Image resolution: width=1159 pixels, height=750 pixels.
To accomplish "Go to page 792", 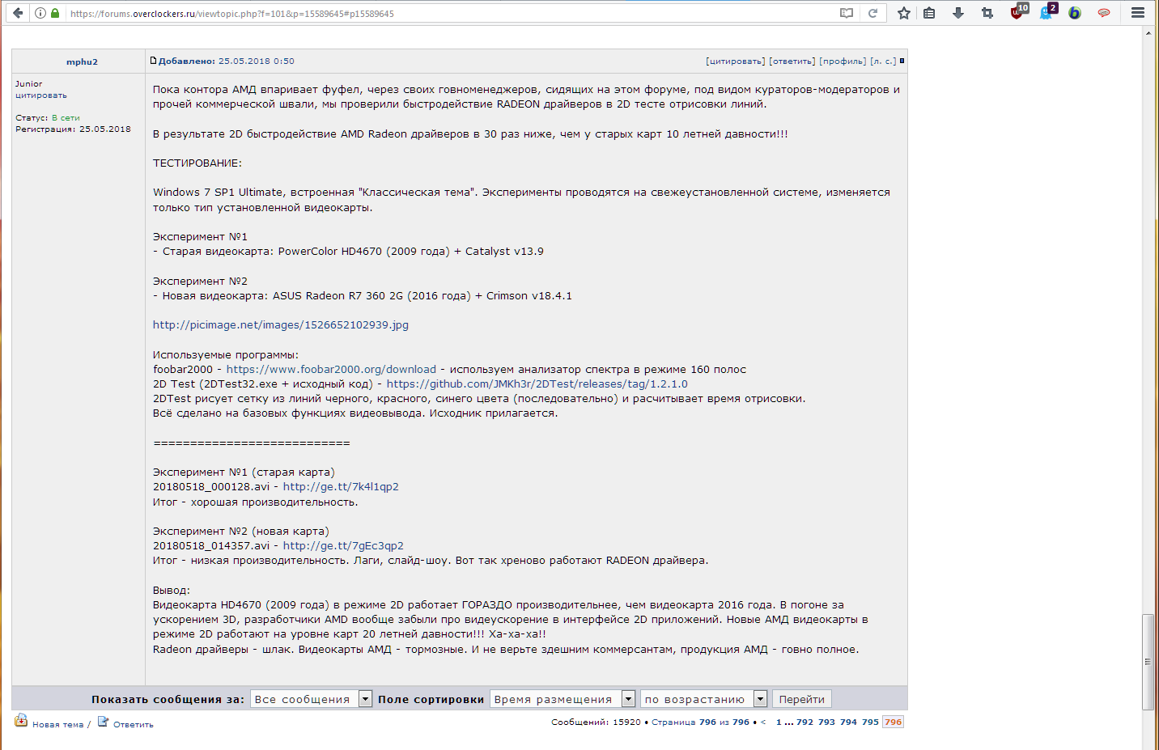I will click(x=805, y=722).
